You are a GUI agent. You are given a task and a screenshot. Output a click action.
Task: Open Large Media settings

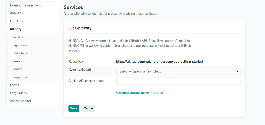click(33, 93)
